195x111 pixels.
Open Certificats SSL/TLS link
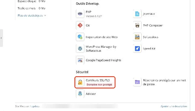pos(98,80)
